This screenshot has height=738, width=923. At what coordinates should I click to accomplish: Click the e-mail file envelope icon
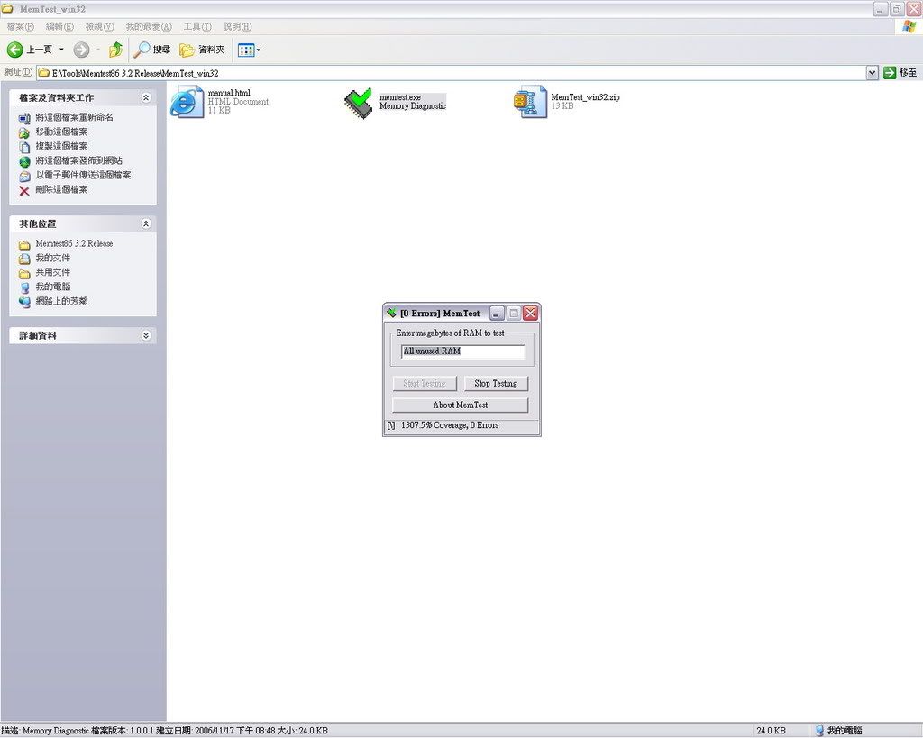(x=24, y=176)
